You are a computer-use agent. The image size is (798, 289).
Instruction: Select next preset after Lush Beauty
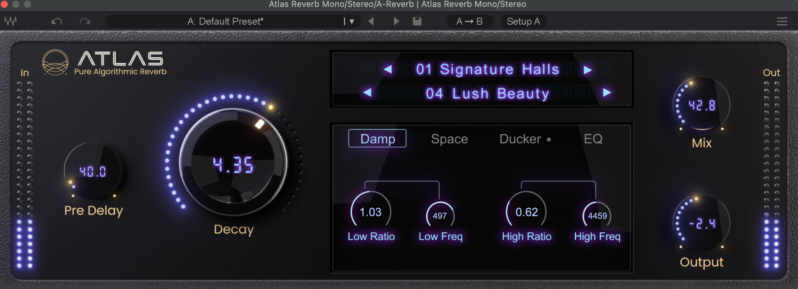(607, 92)
